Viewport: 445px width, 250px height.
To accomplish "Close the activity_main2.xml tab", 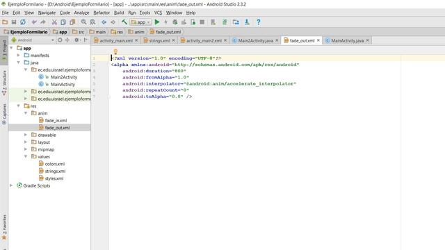I will click(225, 40).
